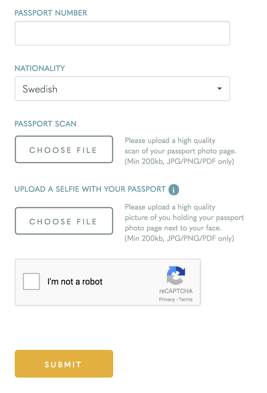Open the Nationality box showing Swedish
Screen dimensions: 267x393
point(122,89)
